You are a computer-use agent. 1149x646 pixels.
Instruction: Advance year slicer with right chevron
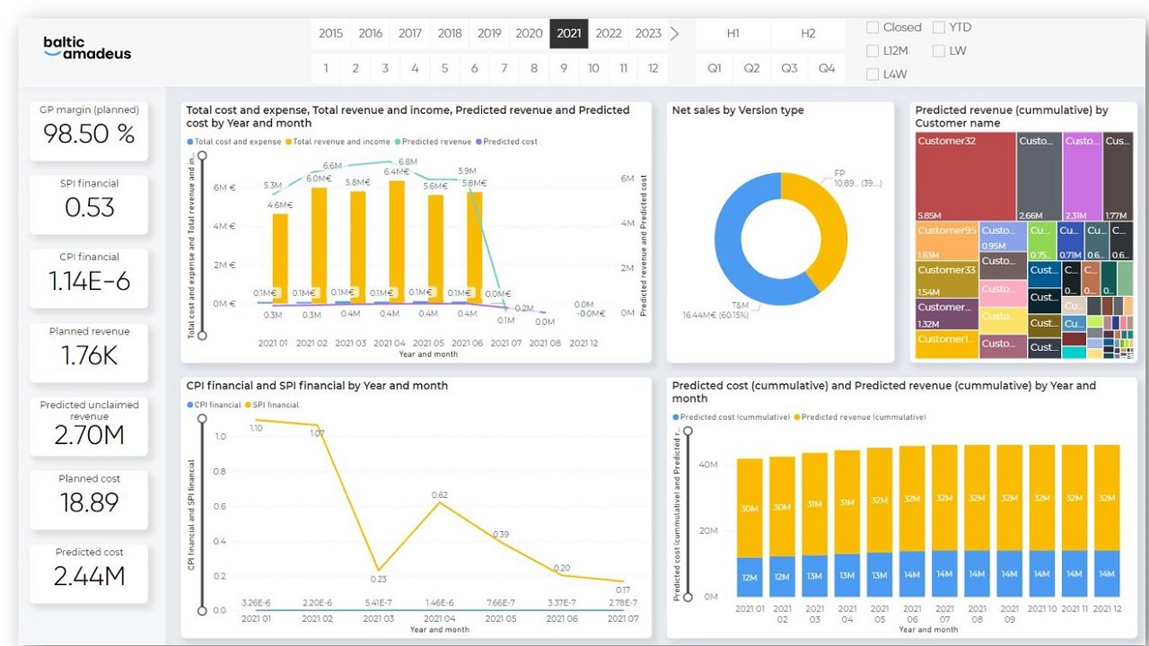pyautogui.click(x=675, y=33)
